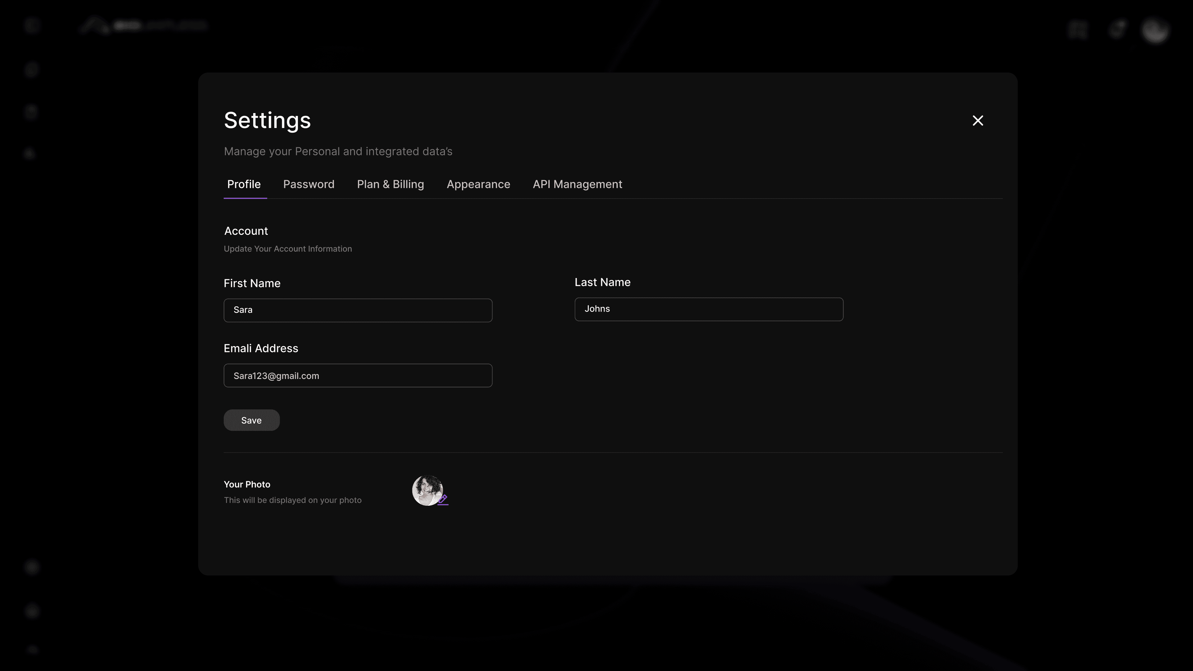1193x671 pixels.
Task: Click the bottom-most dimmed sidebar icon
Action: 32,650
